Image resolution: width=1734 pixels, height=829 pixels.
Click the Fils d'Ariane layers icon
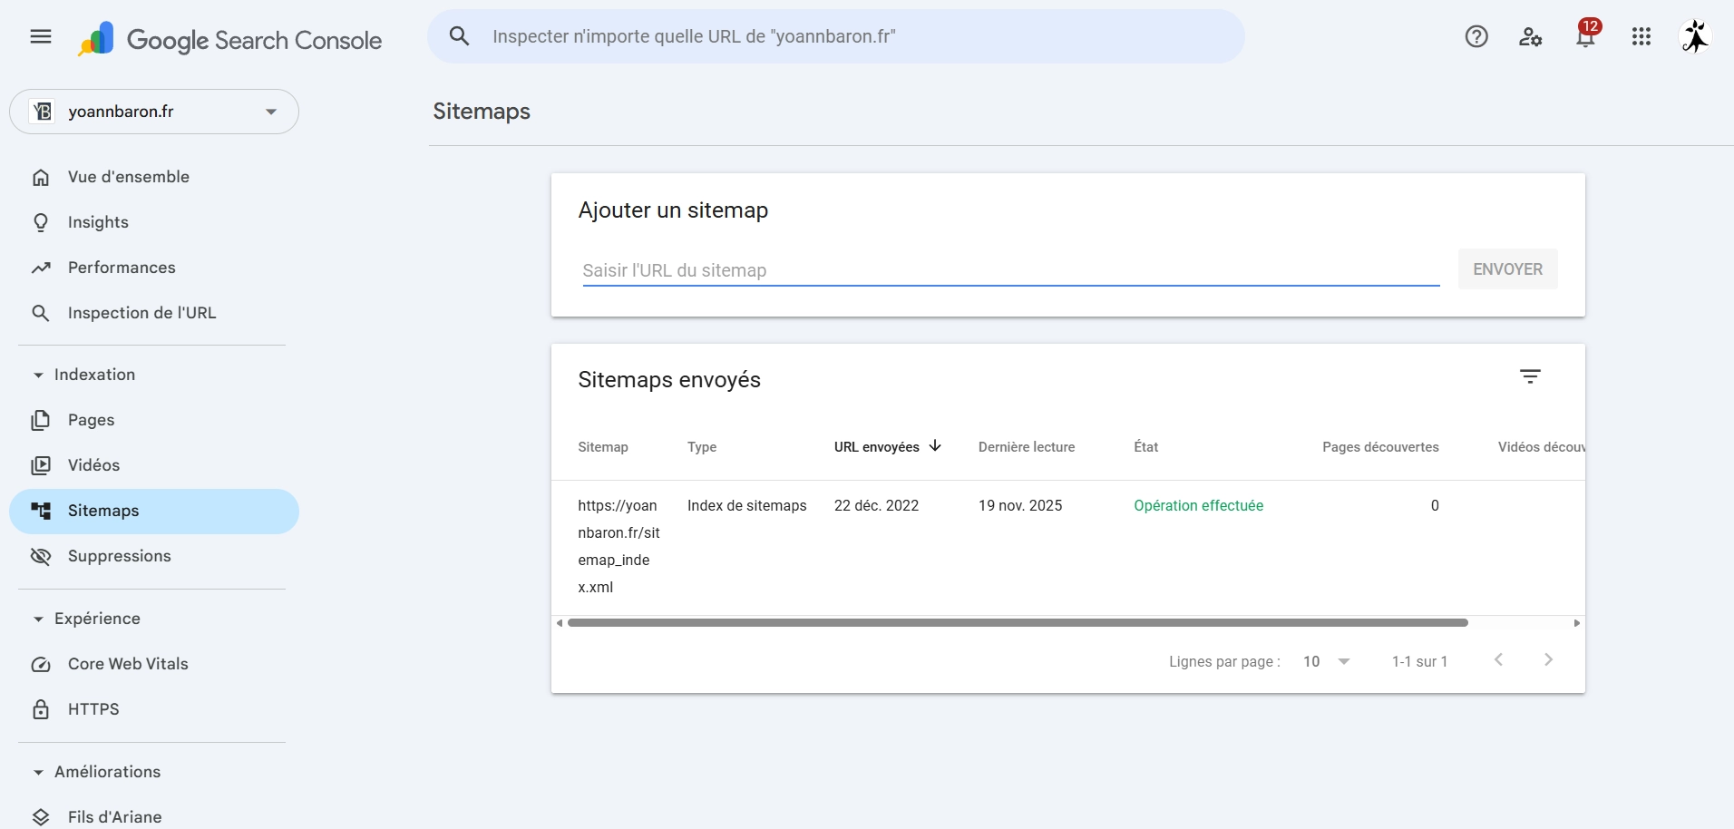(41, 817)
